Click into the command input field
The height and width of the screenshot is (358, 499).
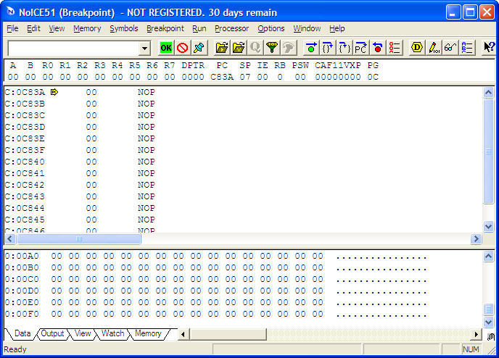(x=74, y=49)
